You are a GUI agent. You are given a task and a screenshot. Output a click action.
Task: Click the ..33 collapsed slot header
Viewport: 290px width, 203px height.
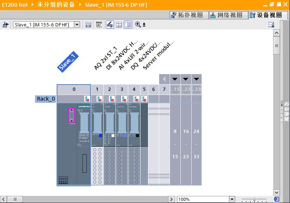(196, 89)
